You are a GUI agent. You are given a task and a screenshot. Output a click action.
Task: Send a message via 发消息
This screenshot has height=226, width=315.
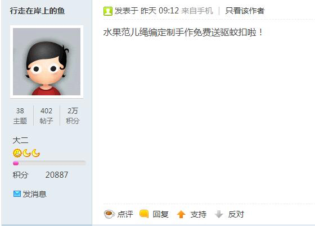[x=34, y=194]
